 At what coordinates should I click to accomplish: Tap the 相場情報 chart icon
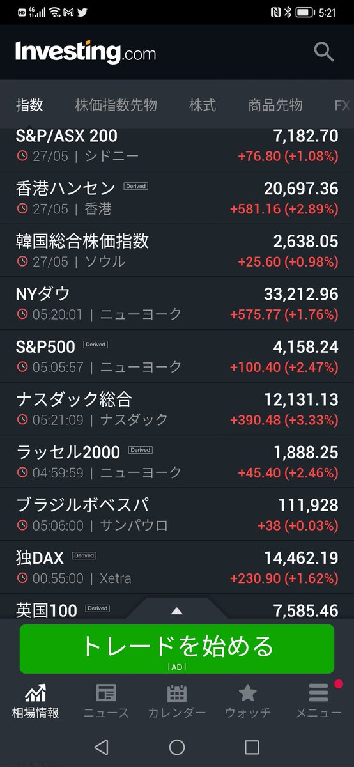[x=35, y=692]
